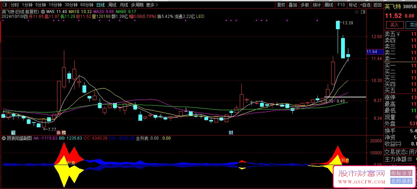Select the 卖一 order book row
This screenshot has height=189, width=417.
click(401, 58)
